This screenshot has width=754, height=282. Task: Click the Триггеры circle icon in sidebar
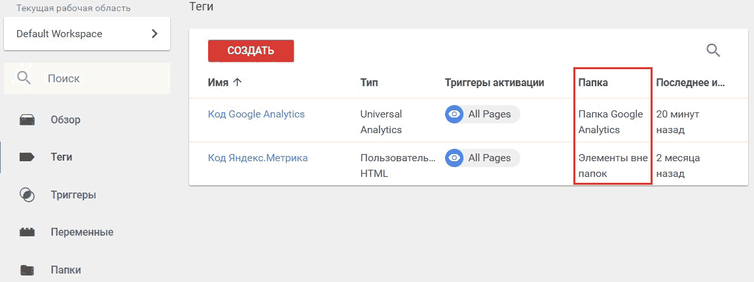(x=27, y=195)
